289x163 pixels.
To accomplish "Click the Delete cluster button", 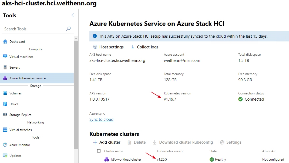I will (x=137, y=142).
